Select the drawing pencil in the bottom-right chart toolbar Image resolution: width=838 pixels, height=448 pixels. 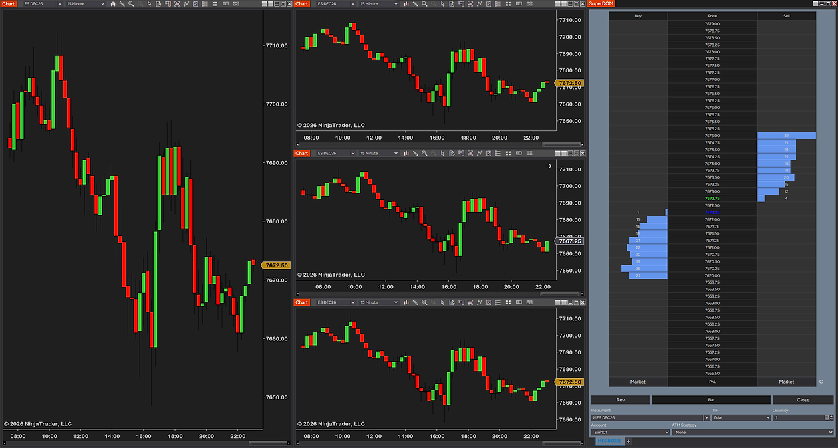pos(415,302)
